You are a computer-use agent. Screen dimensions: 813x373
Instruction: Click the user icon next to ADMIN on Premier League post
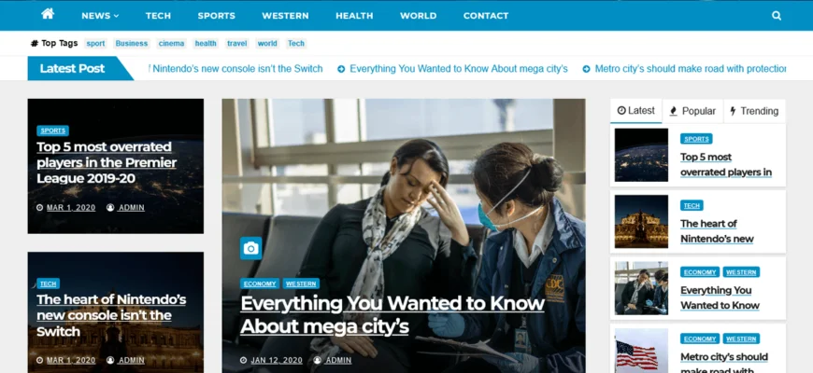point(110,207)
